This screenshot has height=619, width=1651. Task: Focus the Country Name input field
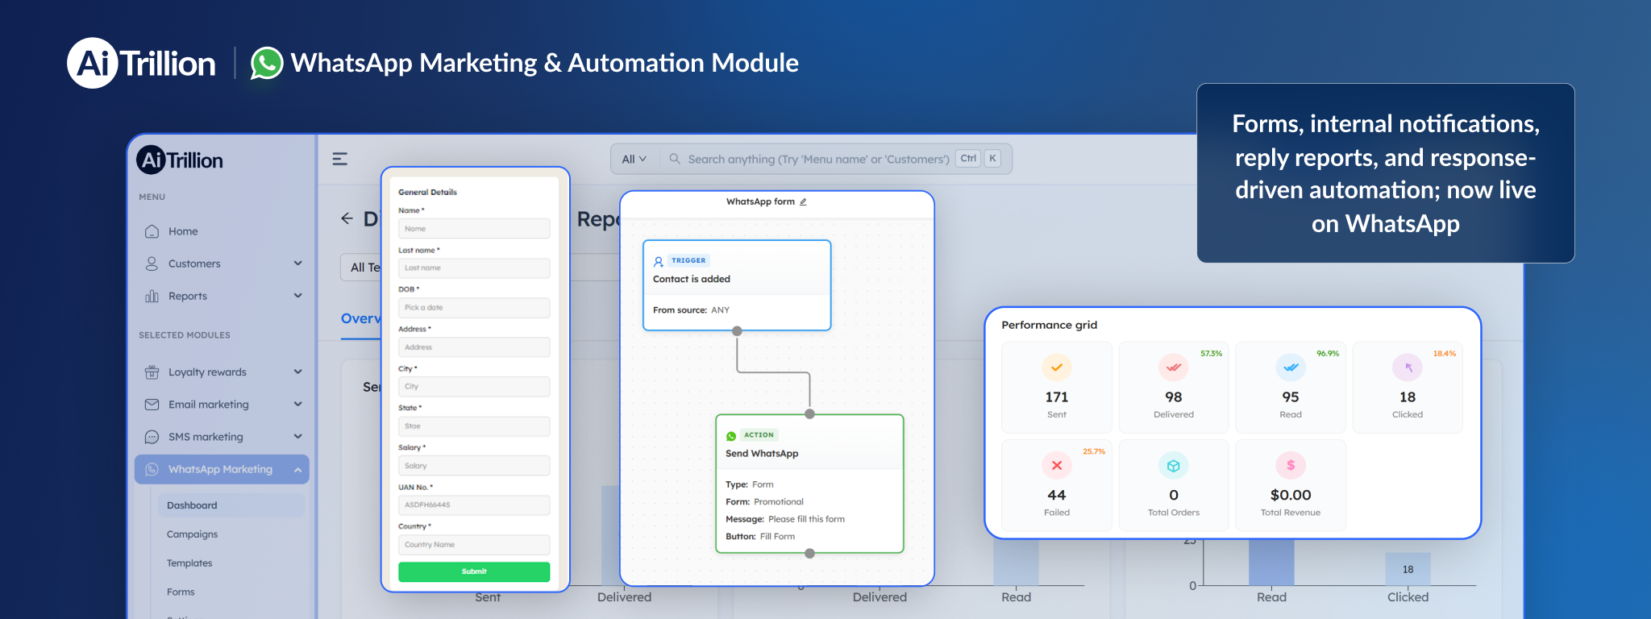click(x=474, y=545)
